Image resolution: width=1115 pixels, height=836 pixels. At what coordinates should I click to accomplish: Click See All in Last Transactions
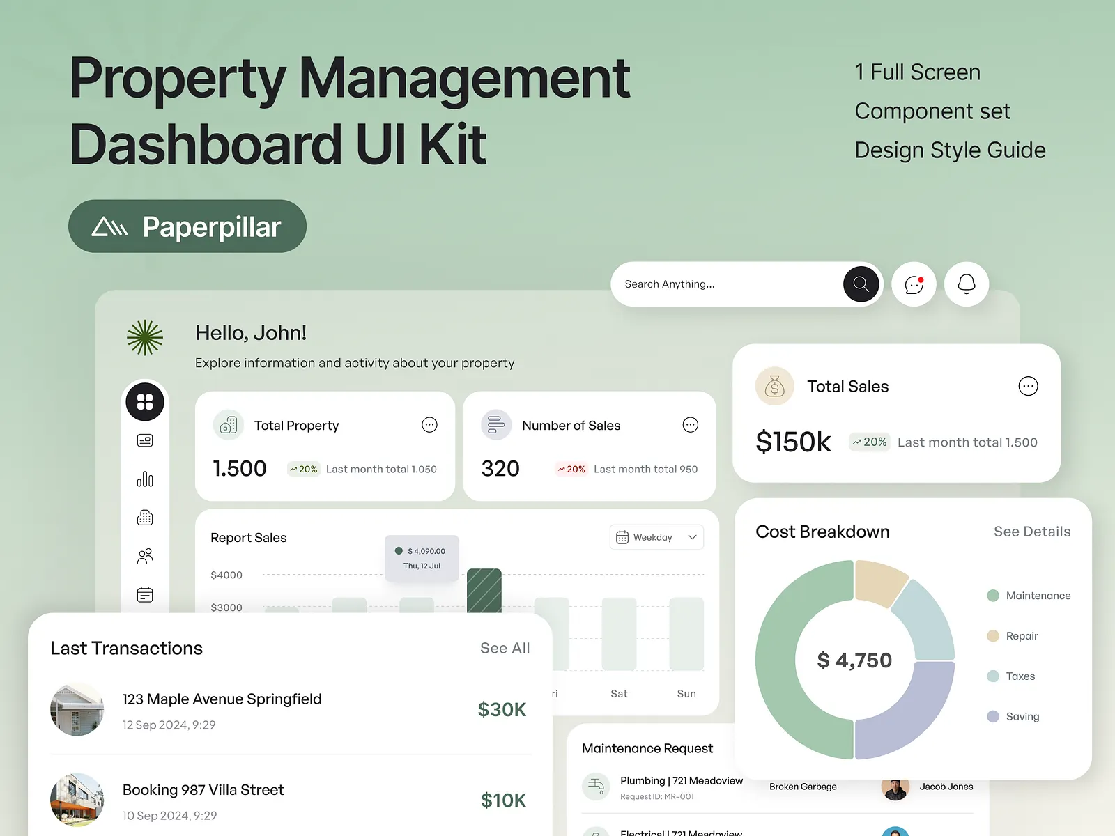(x=504, y=648)
